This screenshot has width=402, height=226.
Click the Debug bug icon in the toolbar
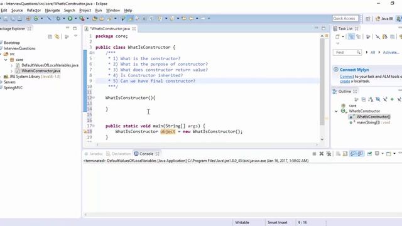click(x=58, y=18)
